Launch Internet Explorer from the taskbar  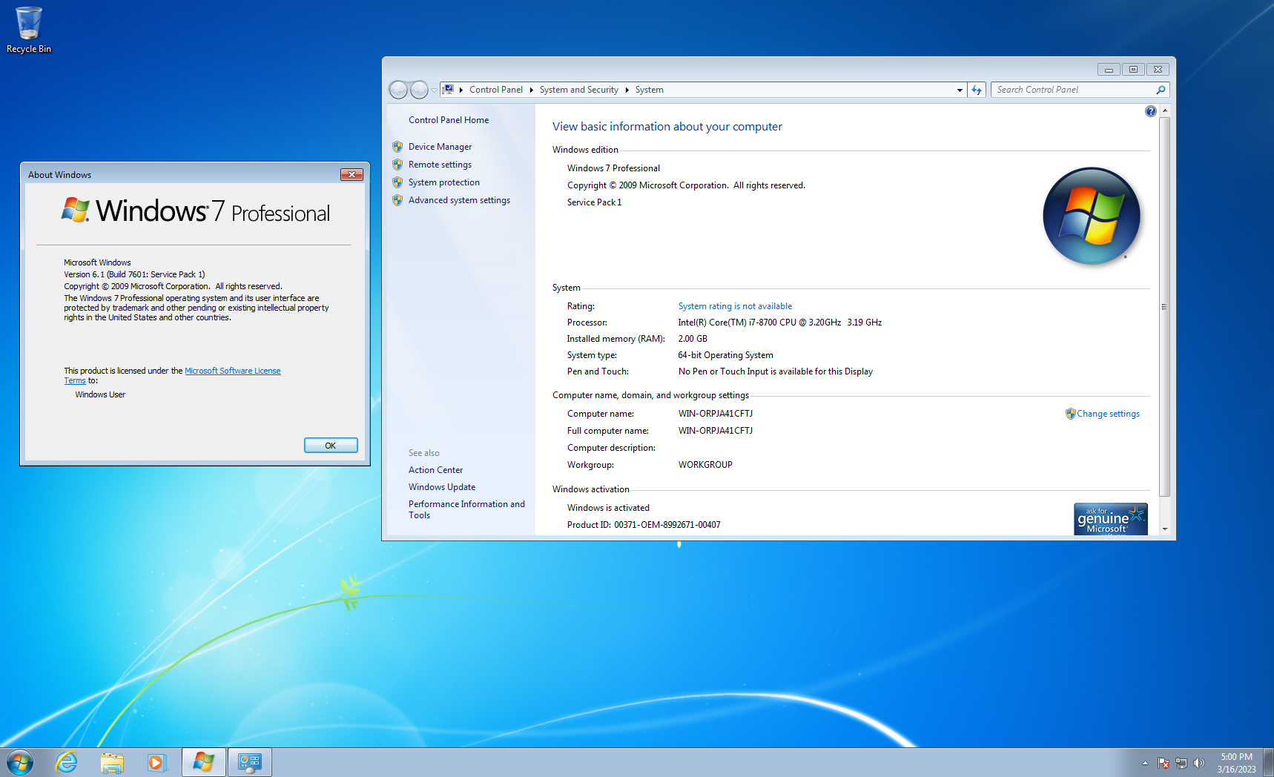(x=67, y=762)
